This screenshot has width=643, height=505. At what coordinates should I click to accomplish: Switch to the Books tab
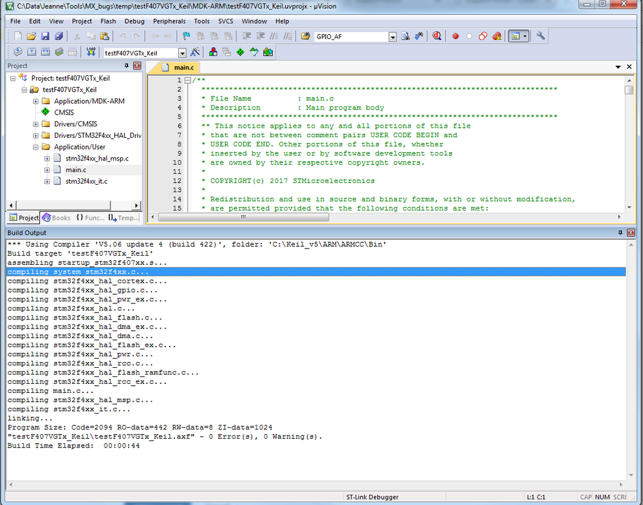pos(57,218)
